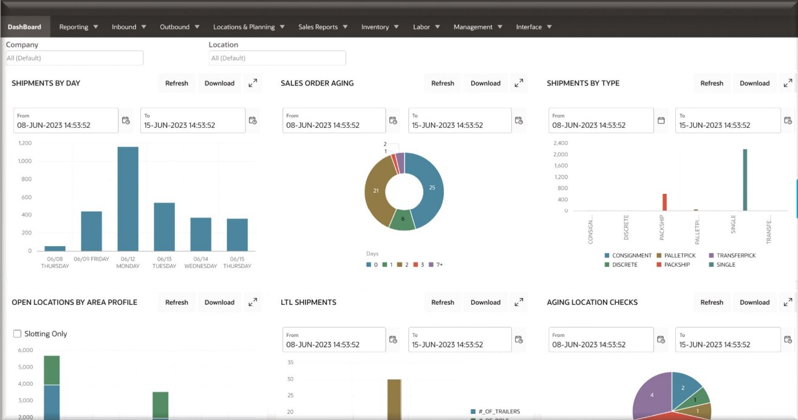Screen dimensions: 798x420
Task: Switch to the DashBoard tab
Action: pos(24,27)
